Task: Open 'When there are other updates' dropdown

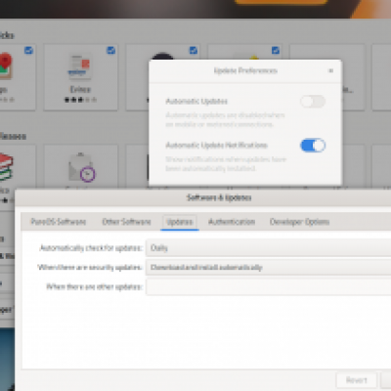Action: point(268,287)
